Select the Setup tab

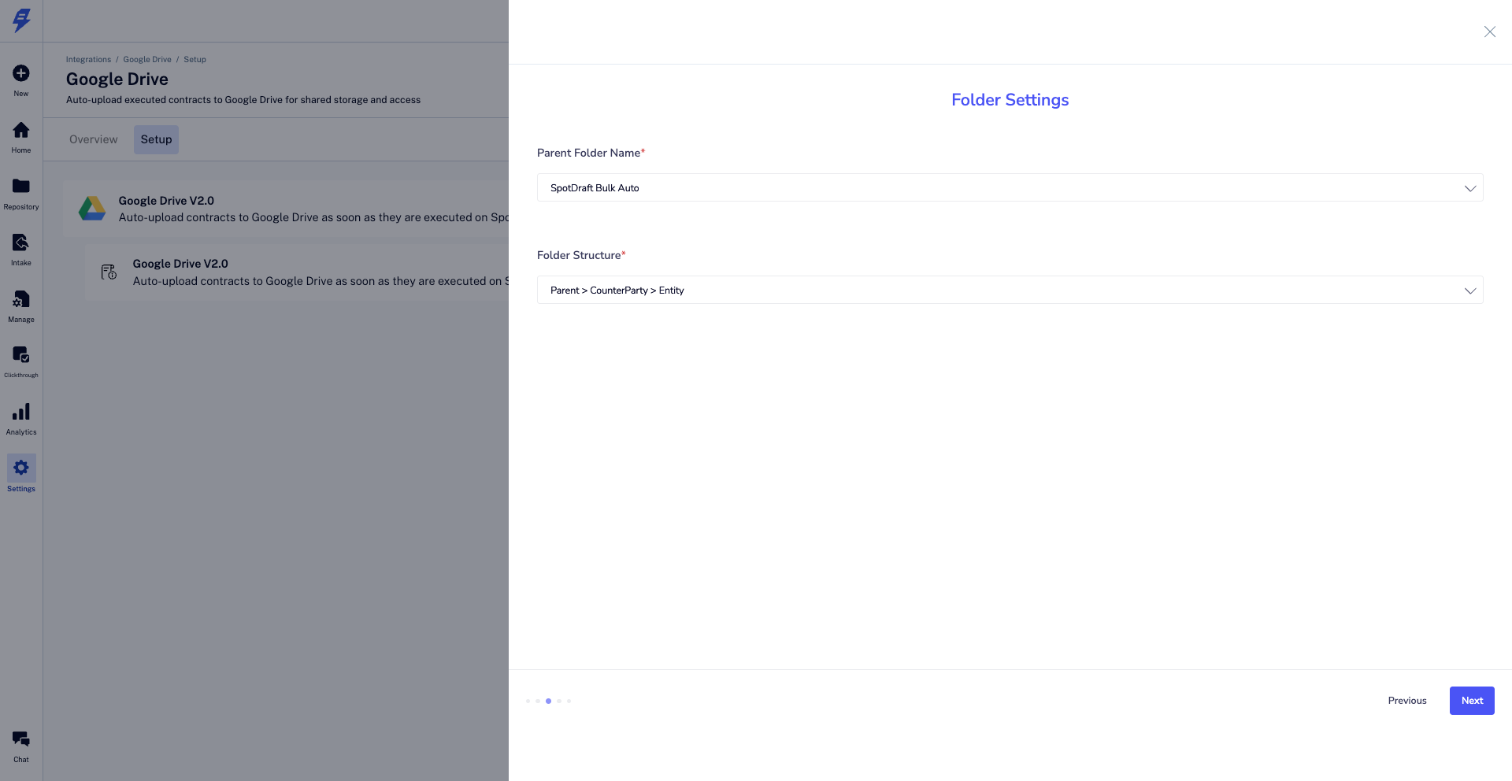pyautogui.click(x=156, y=139)
